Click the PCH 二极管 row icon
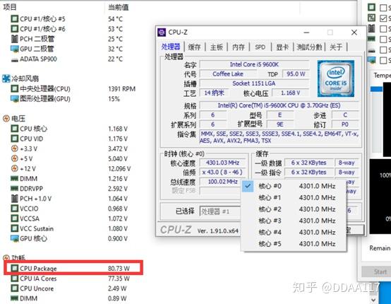Viewport: 391px width, 304px height. (15, 39)
